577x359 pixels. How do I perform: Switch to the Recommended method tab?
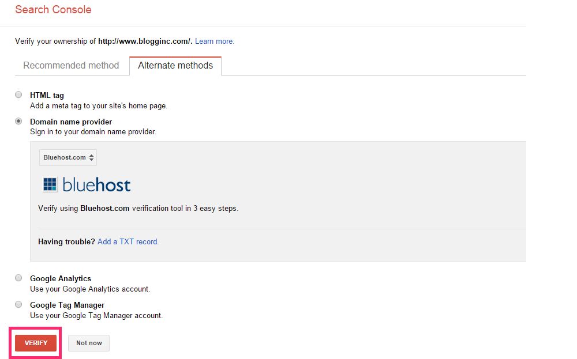[71, 66]
